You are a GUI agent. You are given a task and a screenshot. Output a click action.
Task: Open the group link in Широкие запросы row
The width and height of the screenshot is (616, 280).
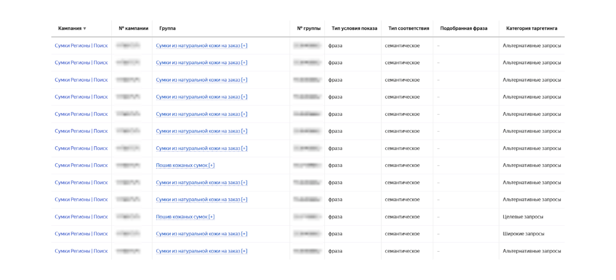tap(201, 234)
